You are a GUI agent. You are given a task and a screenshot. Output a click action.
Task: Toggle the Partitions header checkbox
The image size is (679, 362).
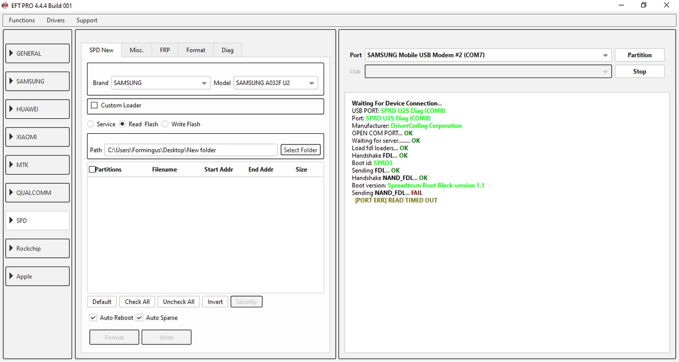click(x=92, y=169)
